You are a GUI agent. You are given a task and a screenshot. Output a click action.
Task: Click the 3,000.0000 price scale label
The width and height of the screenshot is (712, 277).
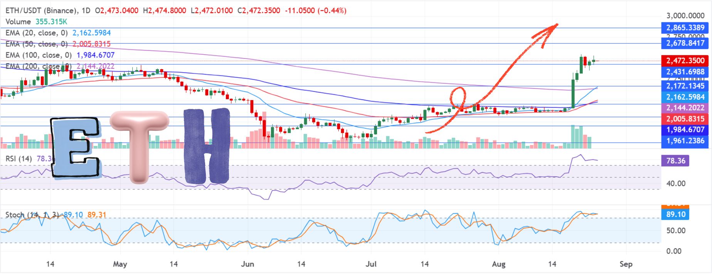coord(685,16)
